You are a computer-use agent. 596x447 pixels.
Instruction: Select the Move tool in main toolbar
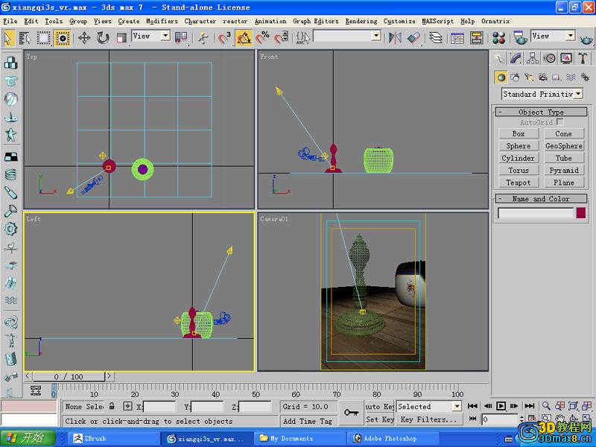coord(84,37)
